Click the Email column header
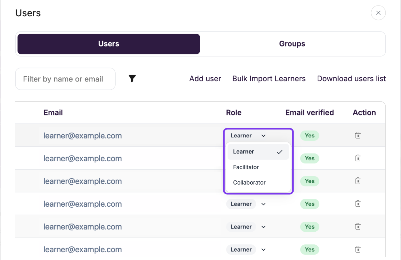Screen dimensions: 401x260 pyautogui.click(x=53, y=113)
